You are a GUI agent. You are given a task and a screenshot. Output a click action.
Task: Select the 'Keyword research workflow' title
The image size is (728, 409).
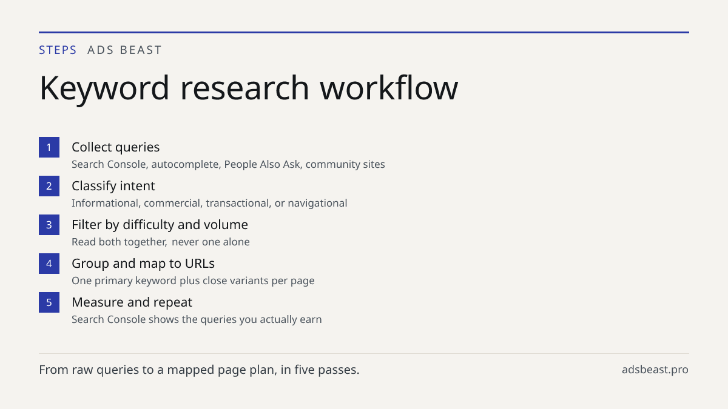(x=249, y=88)
